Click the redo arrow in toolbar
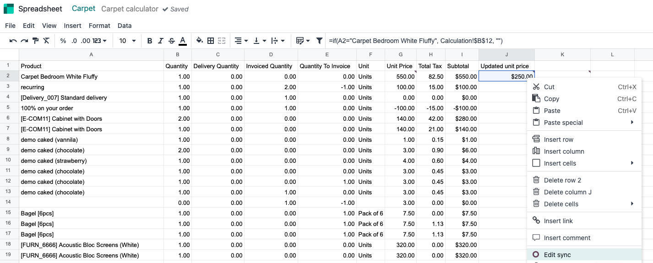Viewport: 653px width, 263px height. (x=24, y=41)
